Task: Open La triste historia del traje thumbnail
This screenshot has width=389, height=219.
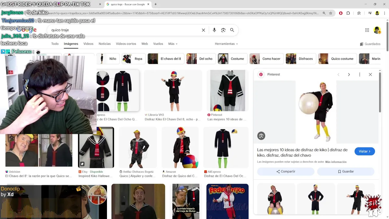Action: (186, 201)
